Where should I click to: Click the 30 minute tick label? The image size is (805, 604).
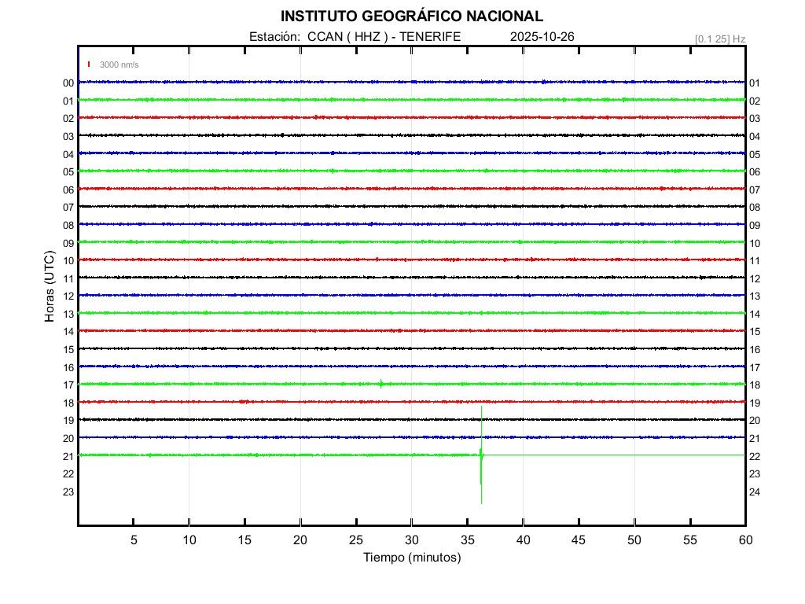click(411, 540)
